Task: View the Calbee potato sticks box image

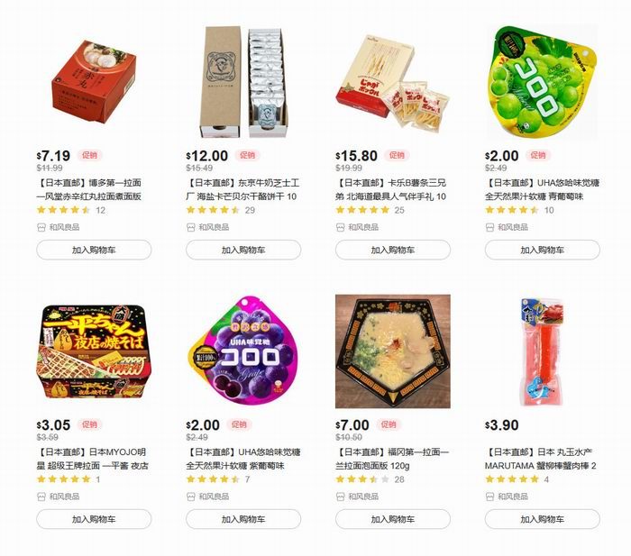Action: tap(393, 84)
